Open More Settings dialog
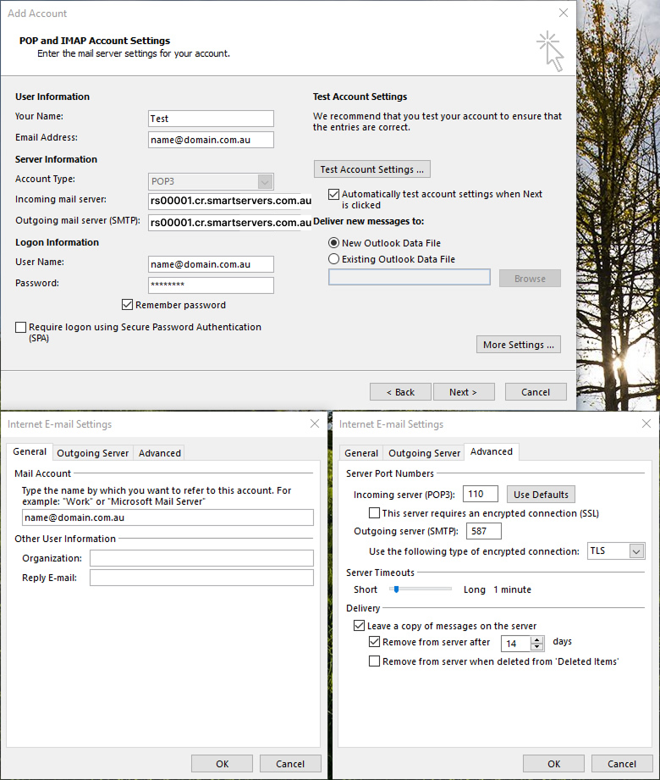Image resolution: width=660 pixels, height=780 pixels. (518, 345)
